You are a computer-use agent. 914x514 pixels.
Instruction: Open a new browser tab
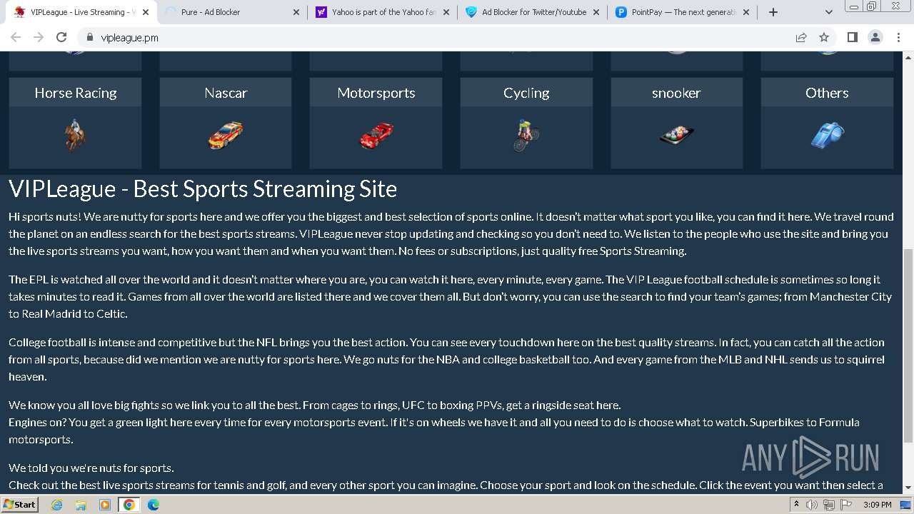coord(773,12)
